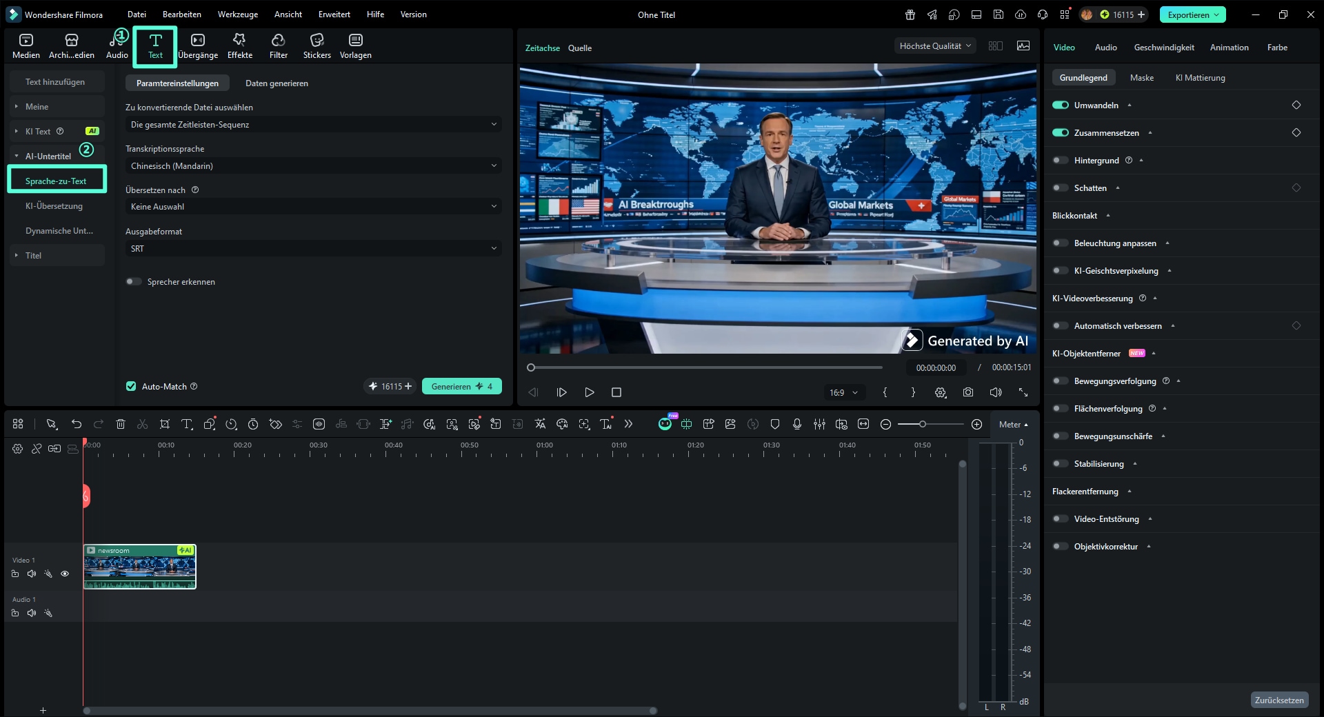Delete selection with the trash icon
1324x717 pixels.
pos(121,424)
